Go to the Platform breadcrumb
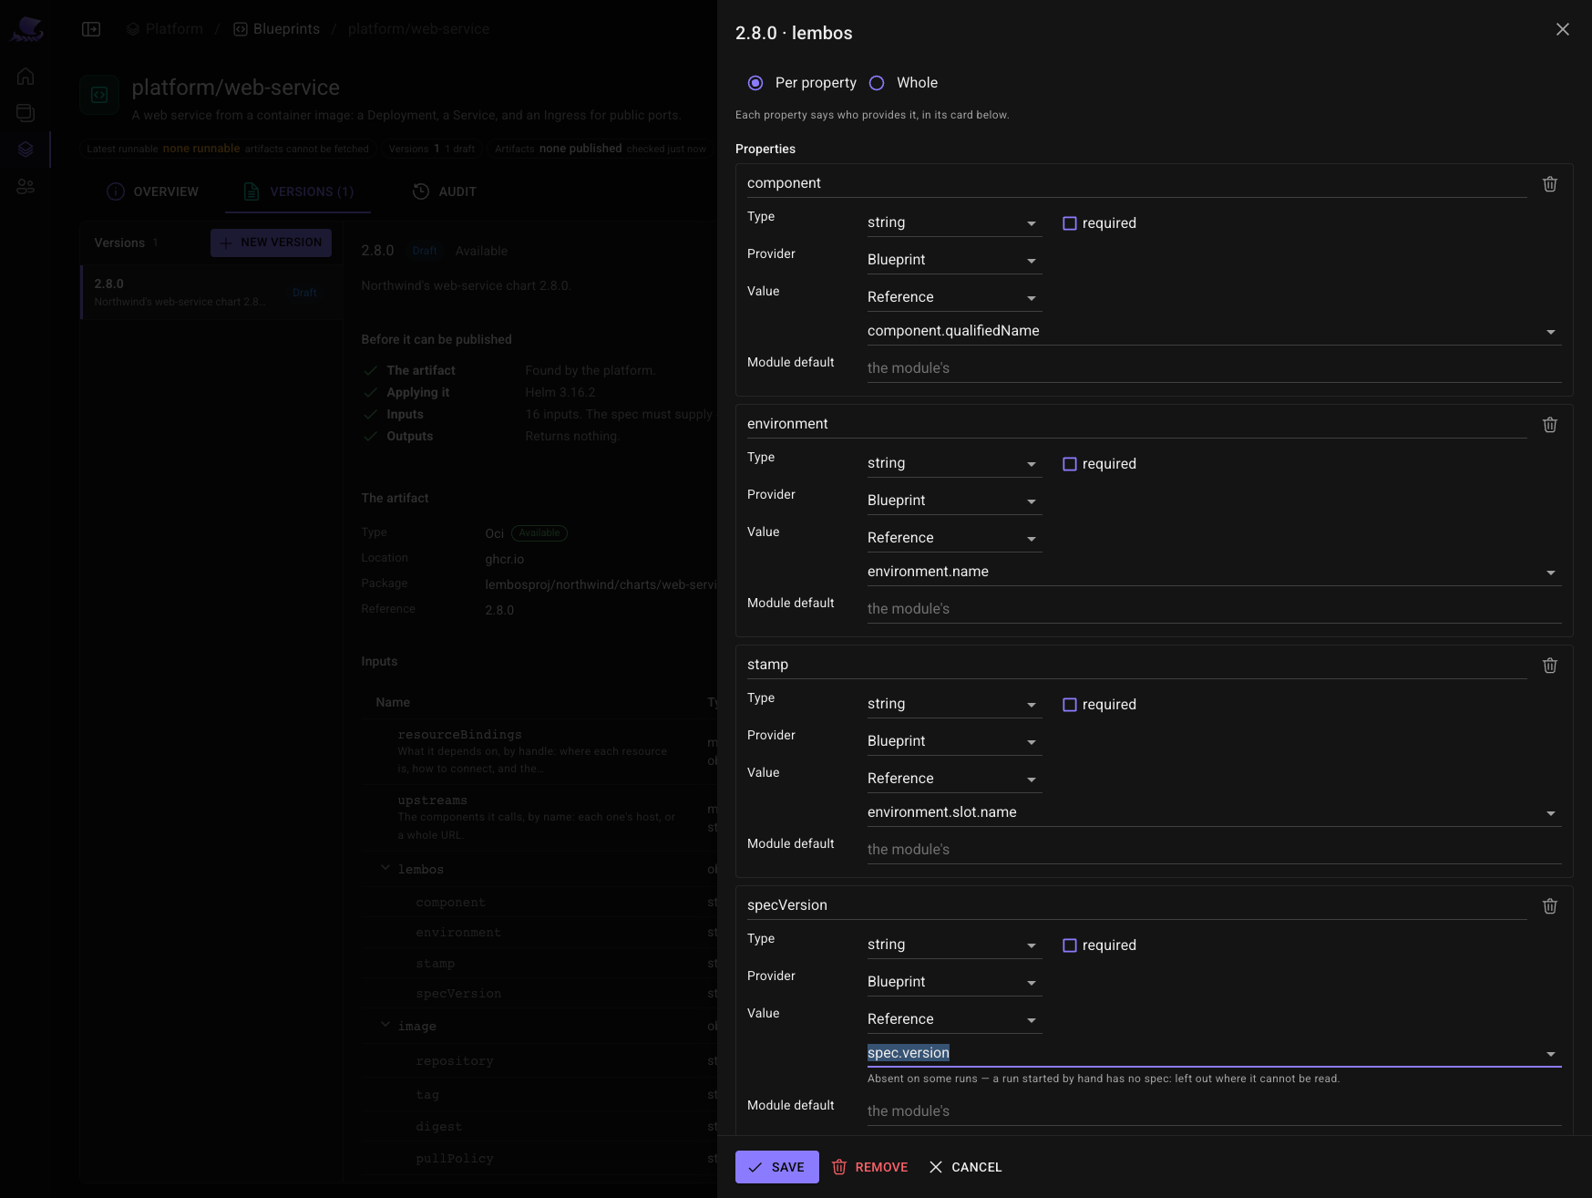Screen dimensions: 1592x1198 [x=165, y=29]
